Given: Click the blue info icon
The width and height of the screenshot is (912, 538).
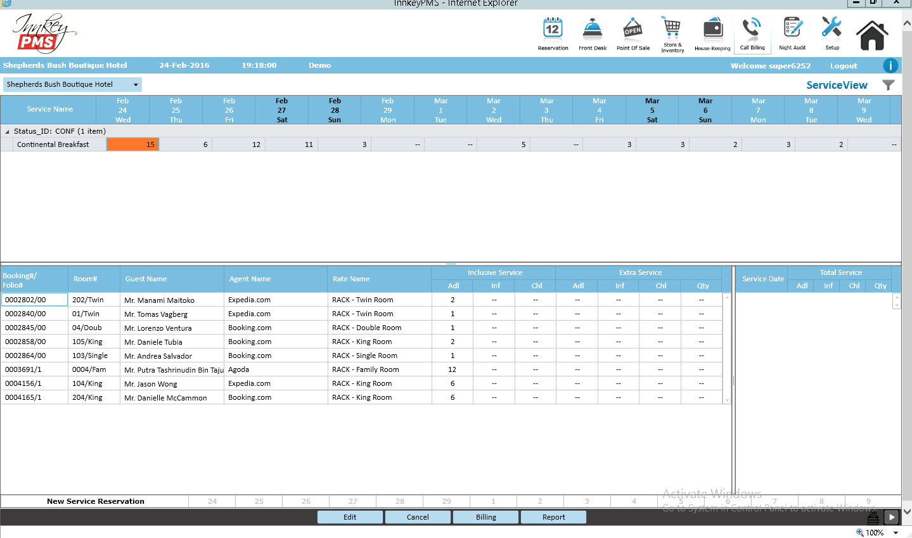Looking at the screenshot, I should point(890,65).
